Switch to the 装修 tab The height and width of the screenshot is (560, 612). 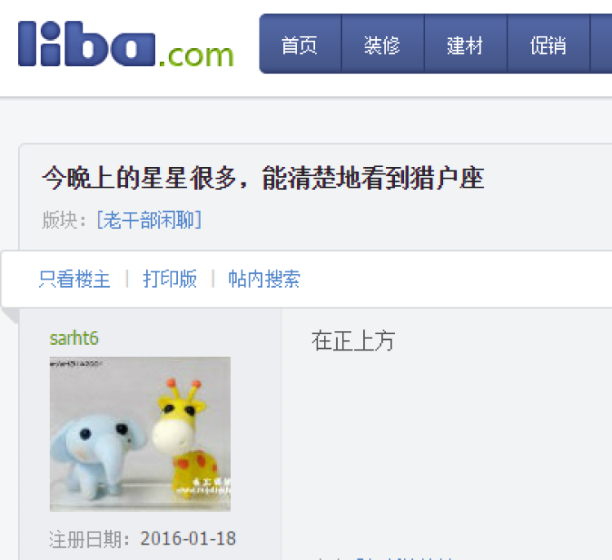383,44
